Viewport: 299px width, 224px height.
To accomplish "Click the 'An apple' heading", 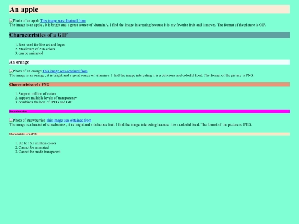I will tap(149, 9).
